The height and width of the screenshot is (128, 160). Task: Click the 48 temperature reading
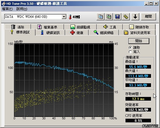(76, 17)
